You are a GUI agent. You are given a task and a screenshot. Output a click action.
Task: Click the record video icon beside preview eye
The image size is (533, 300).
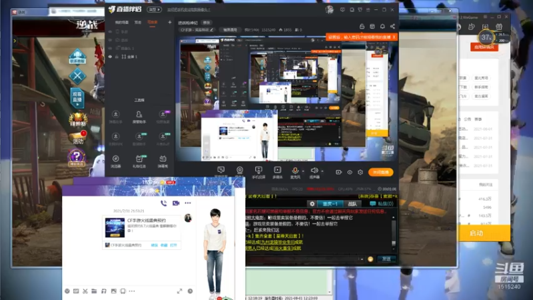338,173
